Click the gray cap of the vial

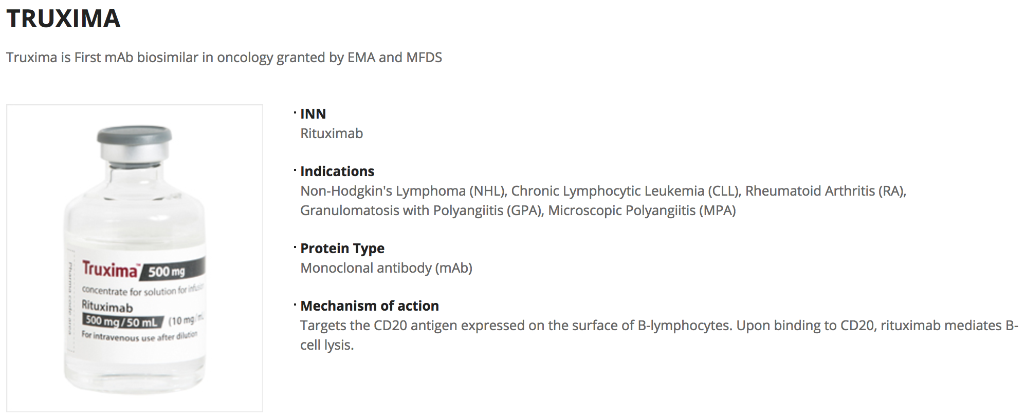(135, 136)
